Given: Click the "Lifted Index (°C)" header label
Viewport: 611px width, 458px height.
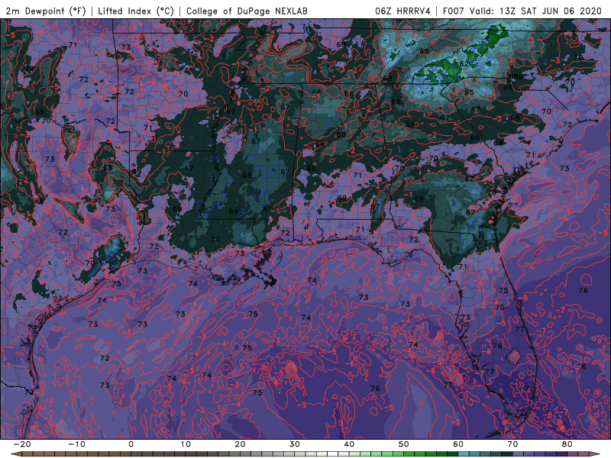Looking at the screenshot, I should [x=136, y=11].
